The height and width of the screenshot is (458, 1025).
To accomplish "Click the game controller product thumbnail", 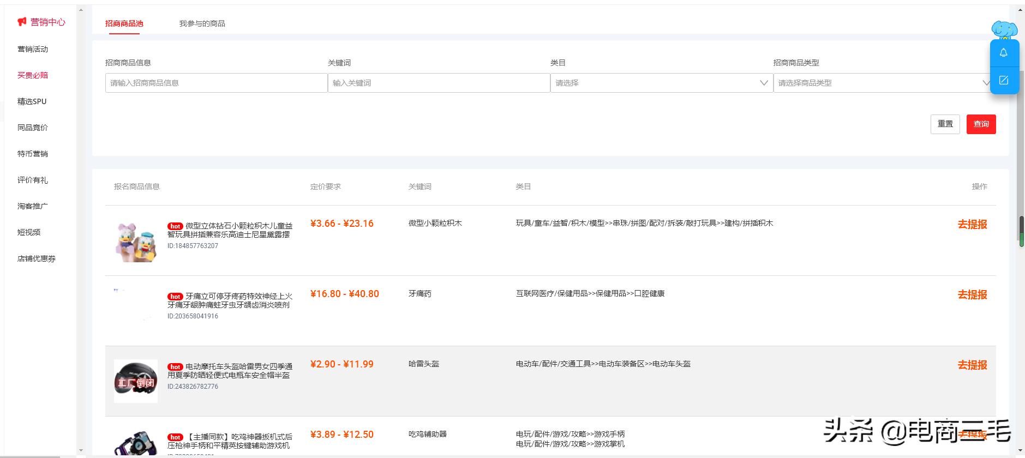I will pyautogui.click(x=136, y=443).
